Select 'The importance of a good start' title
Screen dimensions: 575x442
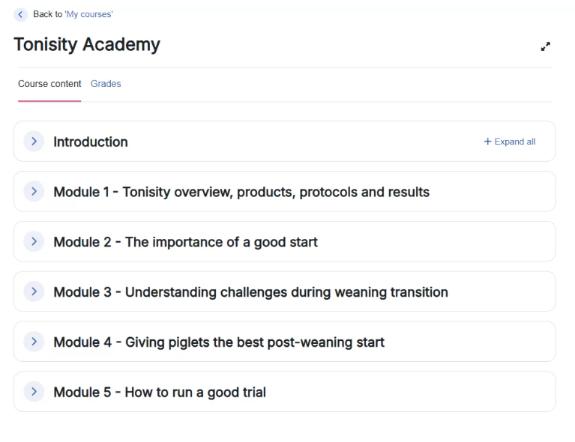click(x=185, y=242)
